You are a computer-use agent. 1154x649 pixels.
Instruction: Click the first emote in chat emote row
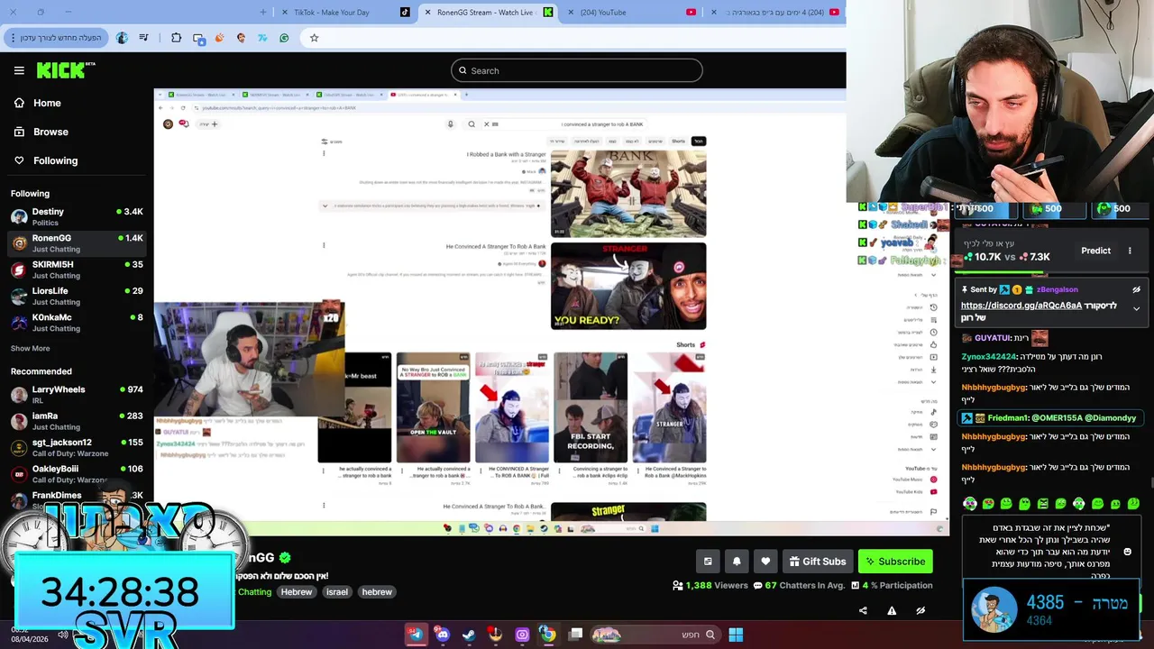point(970,504)
